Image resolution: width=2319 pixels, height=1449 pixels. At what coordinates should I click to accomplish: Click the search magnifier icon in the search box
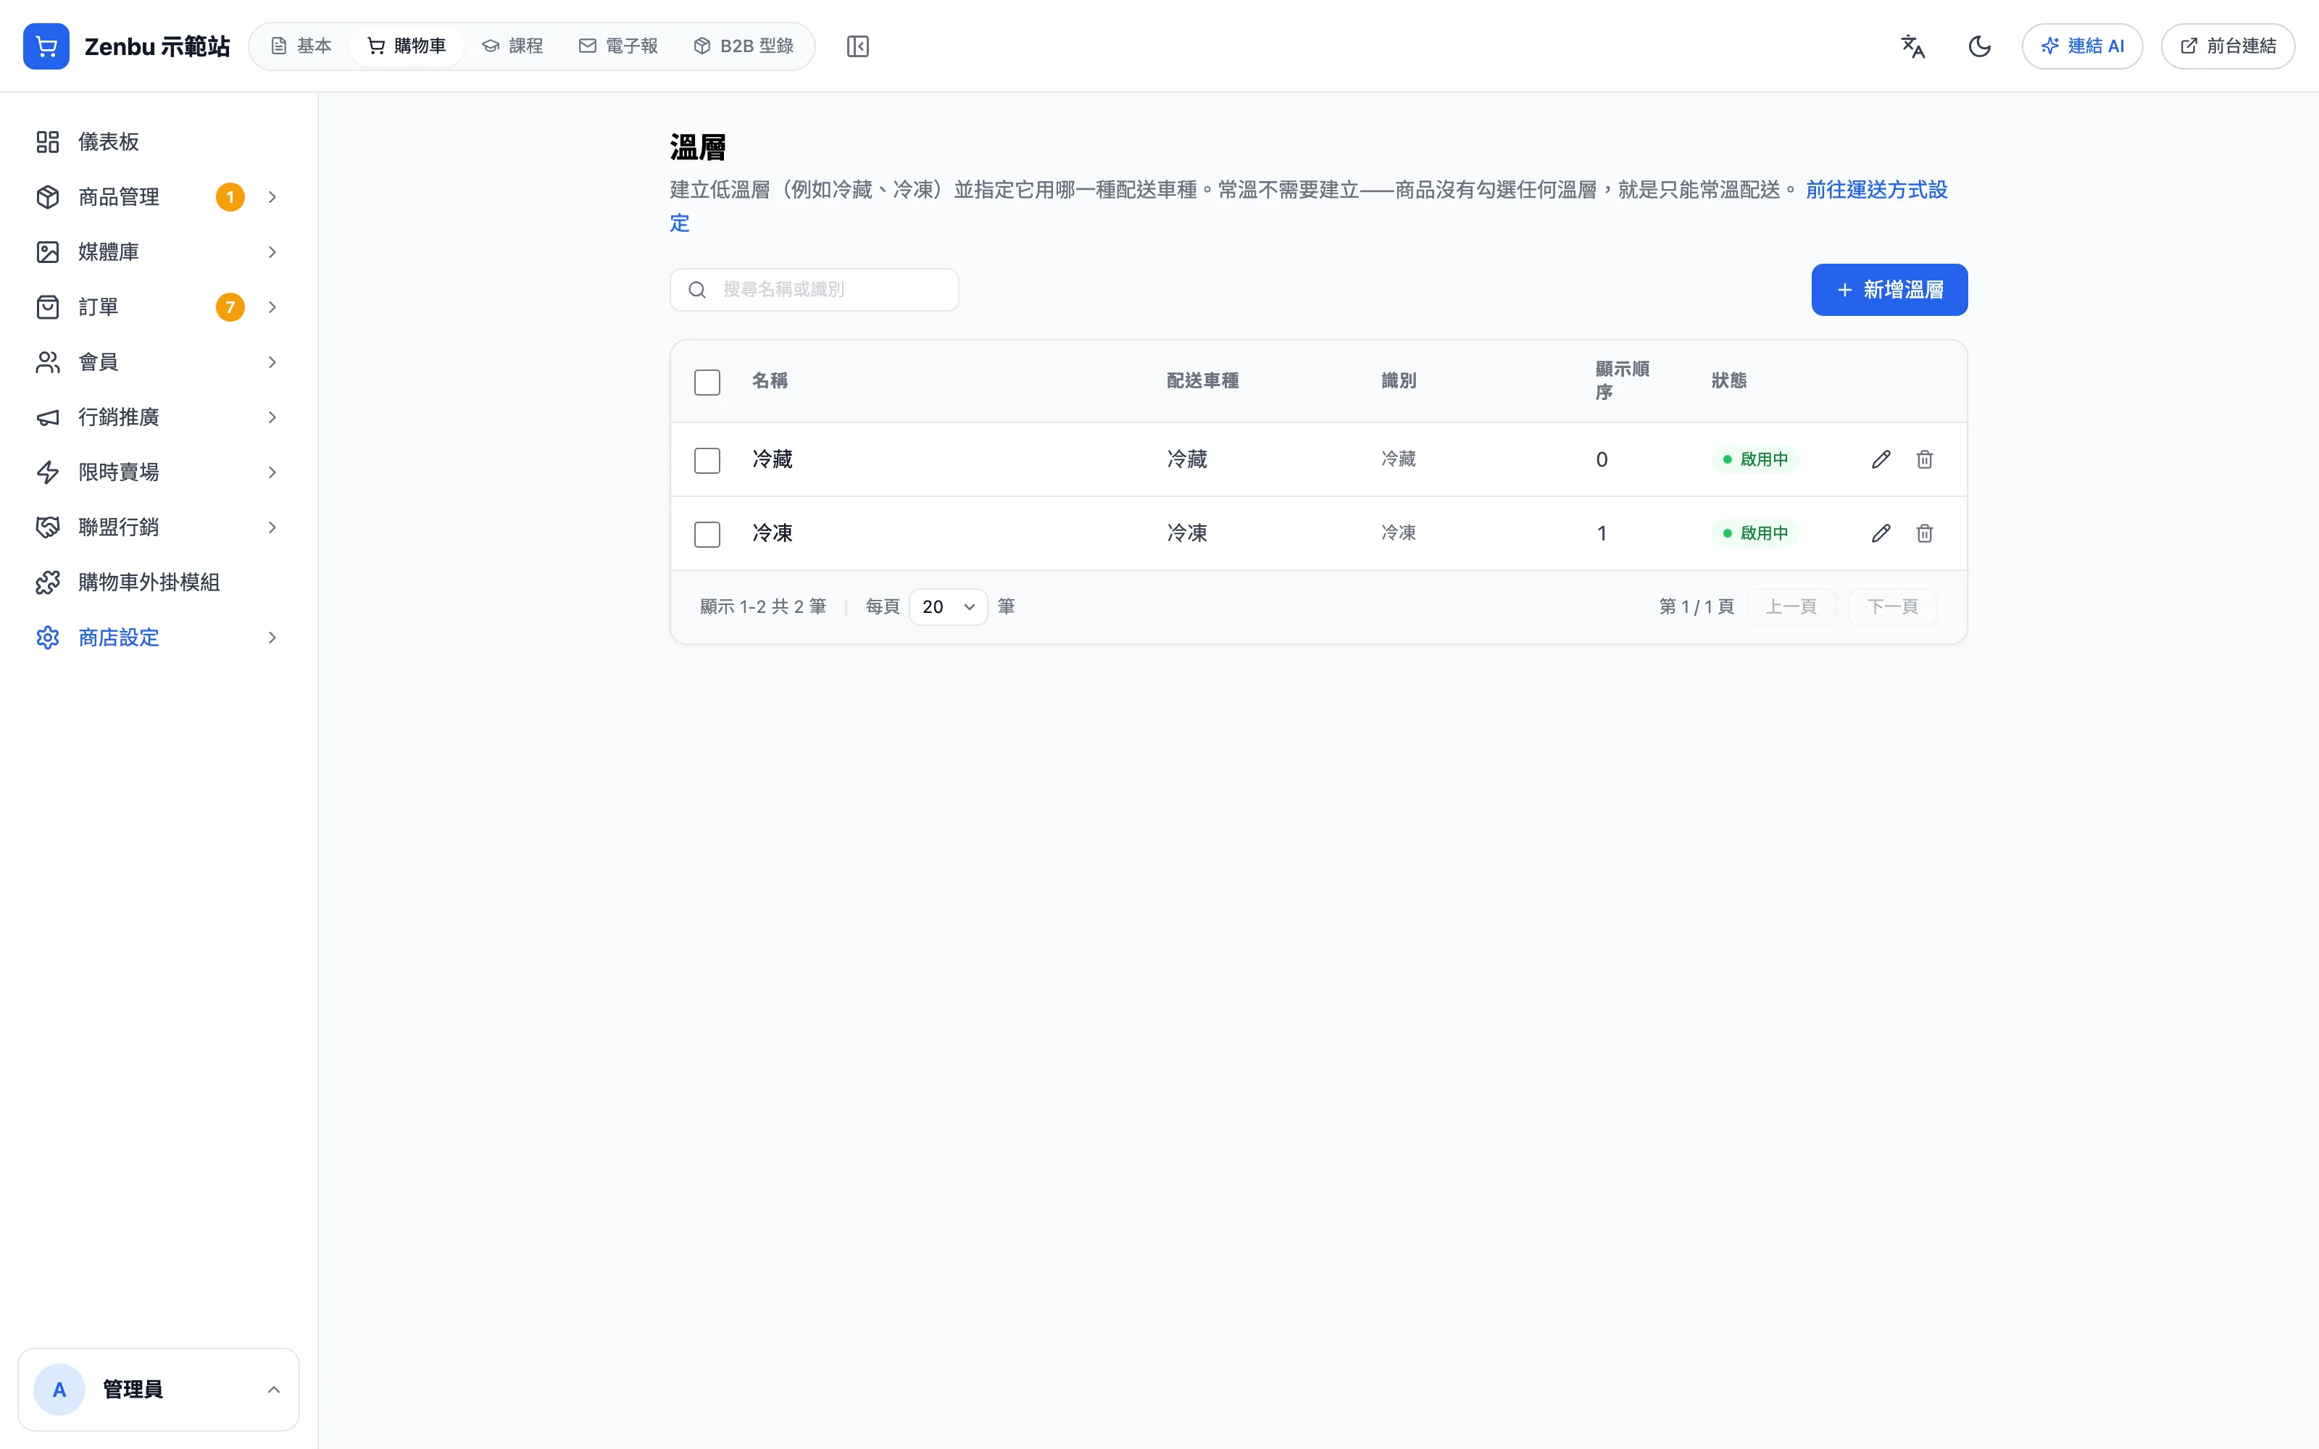click(698, 289)
